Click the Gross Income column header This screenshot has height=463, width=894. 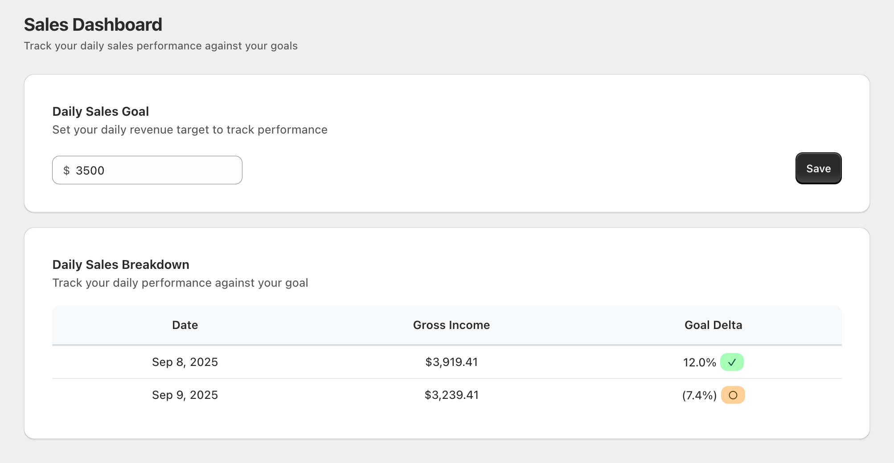tap(451, 325)
